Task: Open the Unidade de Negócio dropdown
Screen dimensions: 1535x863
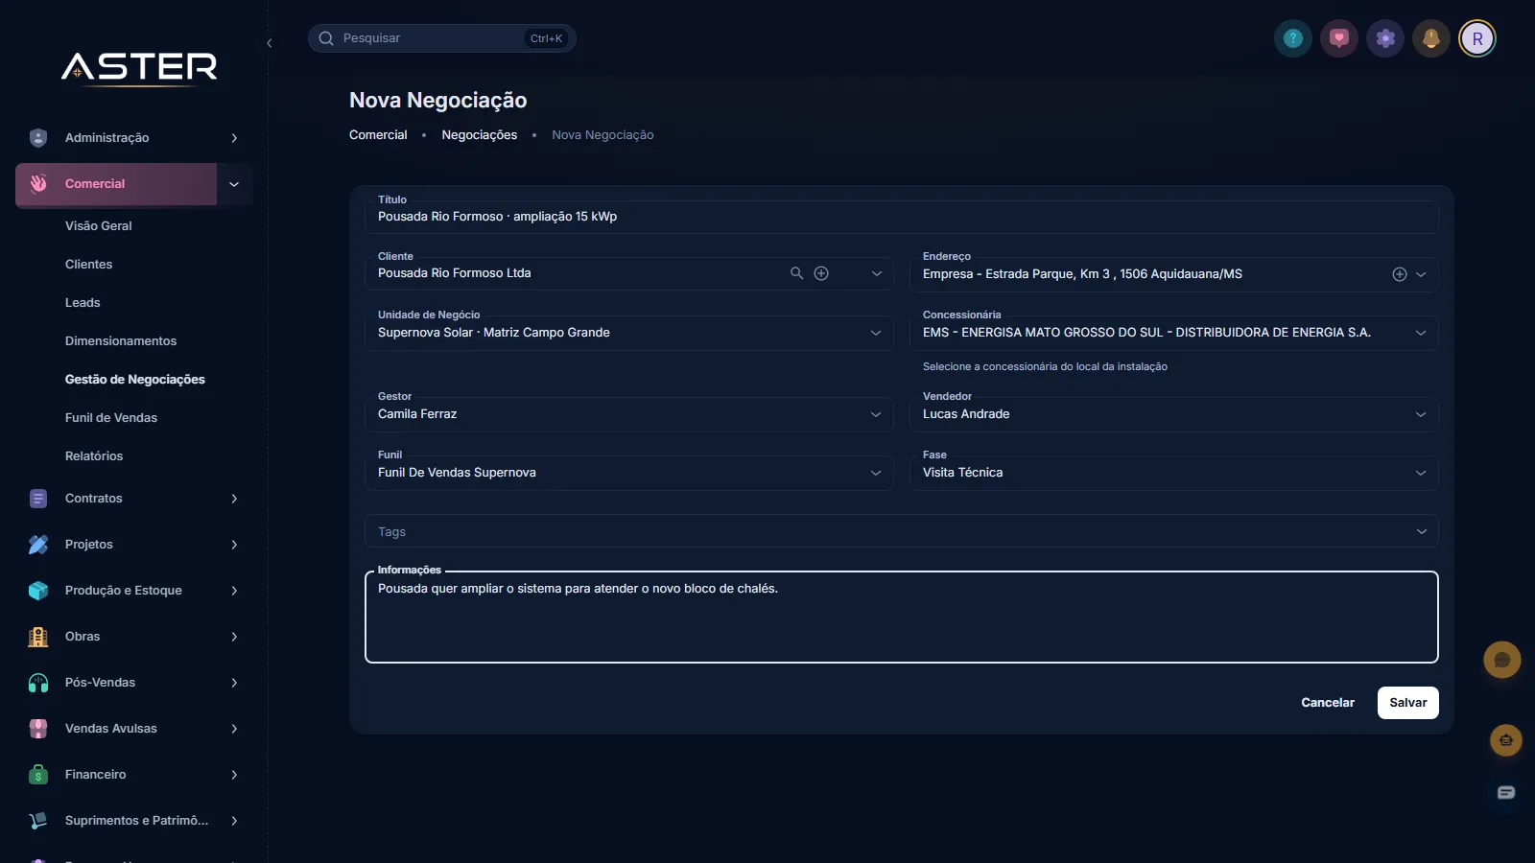Action: point(629,333)
